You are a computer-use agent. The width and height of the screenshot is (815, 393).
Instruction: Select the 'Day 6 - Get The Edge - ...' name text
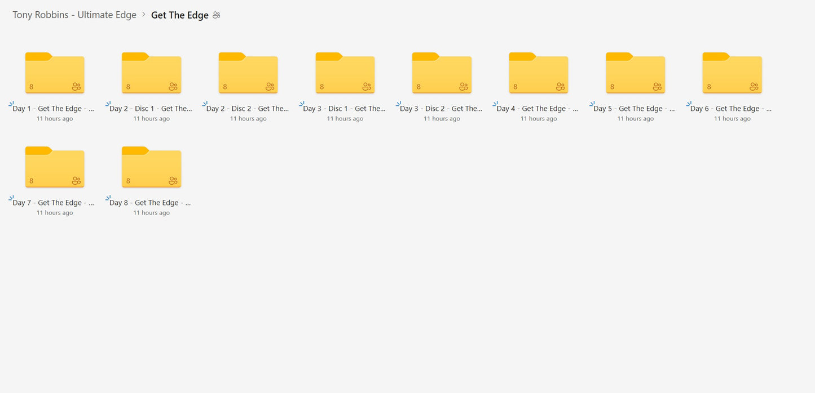pyautogui.click(x=731, y=109)
